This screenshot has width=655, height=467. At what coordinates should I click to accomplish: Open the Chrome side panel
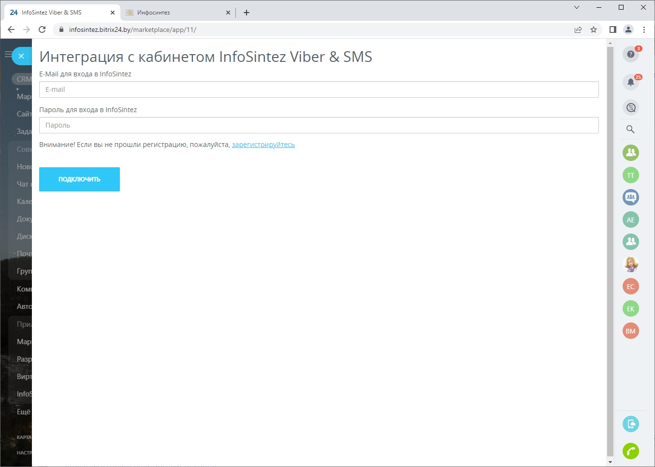click(613, 29)
